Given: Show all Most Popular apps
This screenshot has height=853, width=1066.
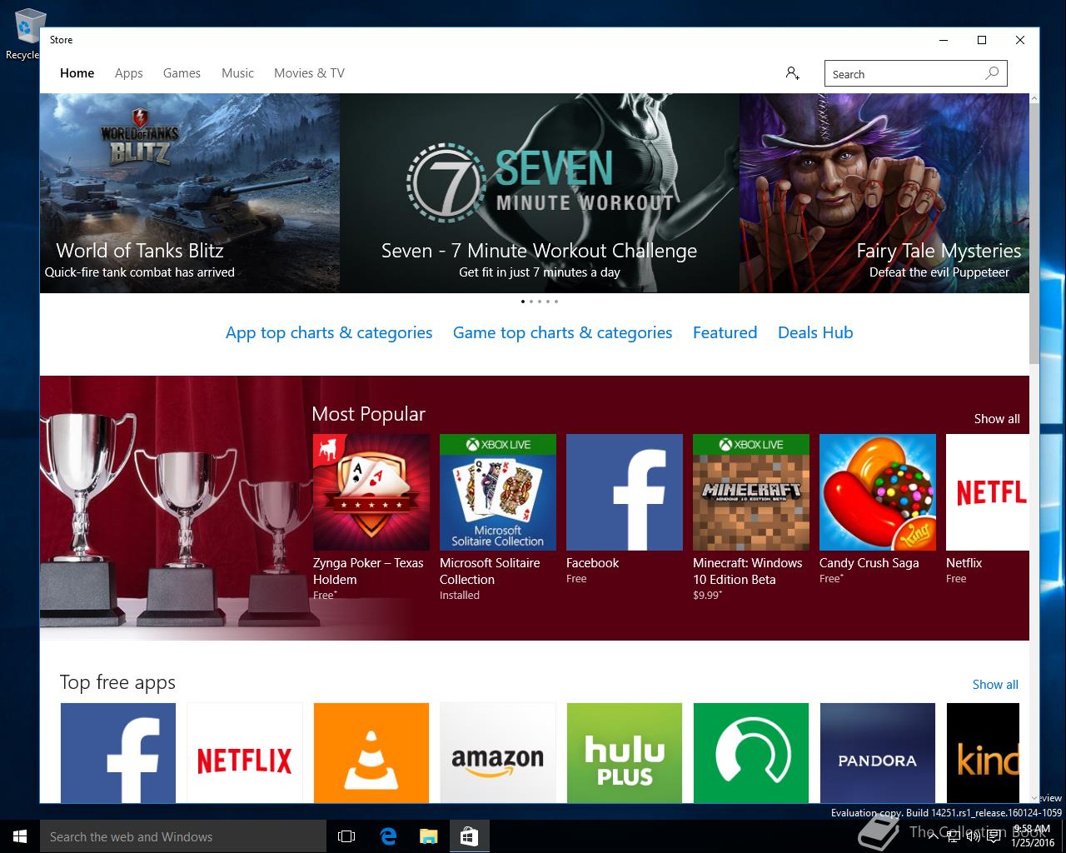Looking at the screenshot, I should pyautogui.click(x=997, y=419).
